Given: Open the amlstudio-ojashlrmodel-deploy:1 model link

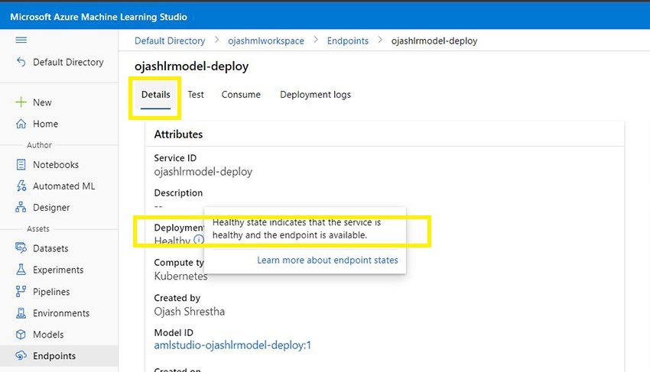Looking at the screenshot, I should point(232,345).
